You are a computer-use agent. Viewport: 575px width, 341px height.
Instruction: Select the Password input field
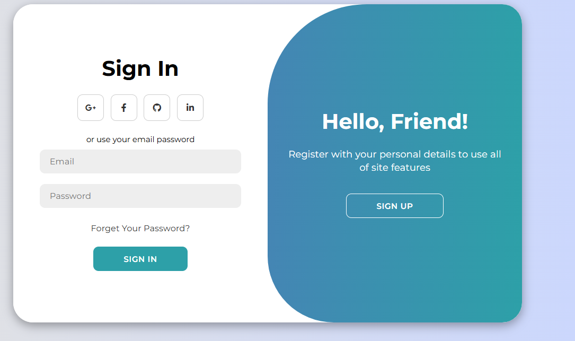tap(140, 196)
